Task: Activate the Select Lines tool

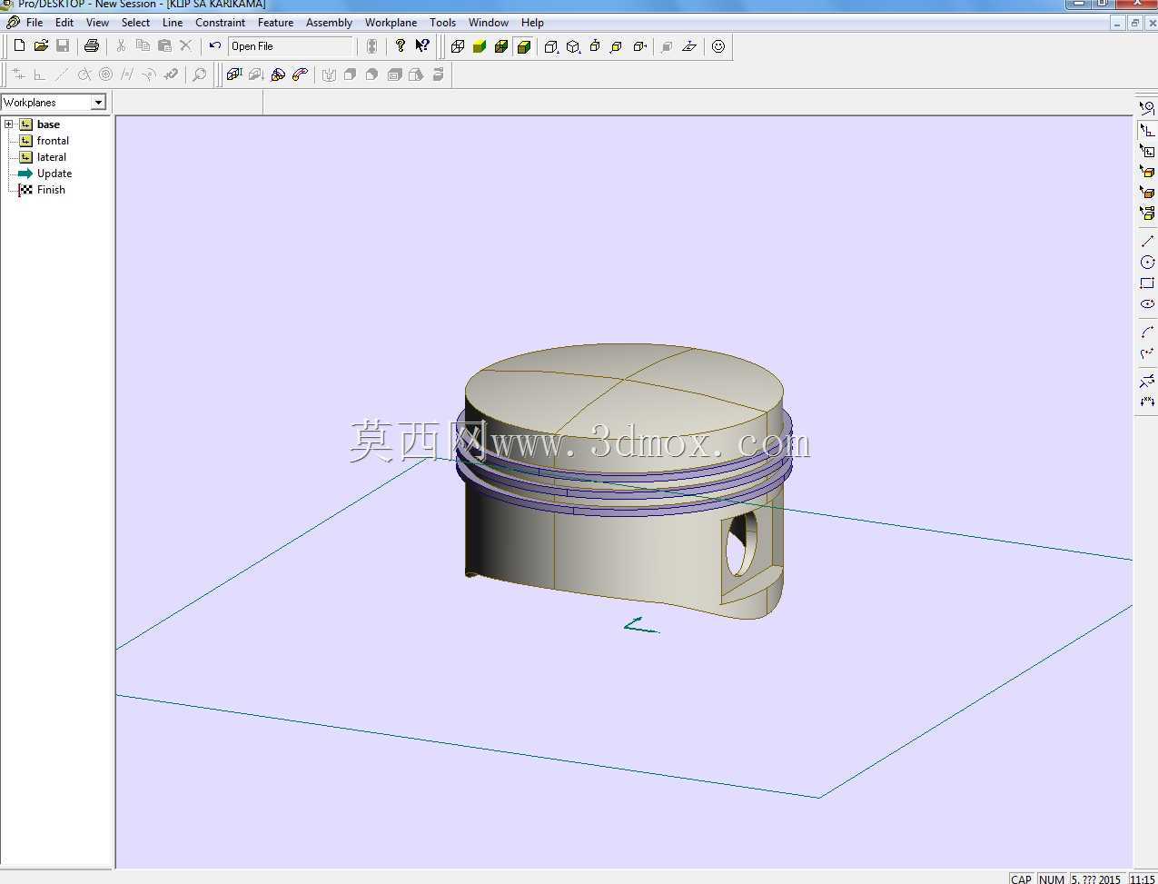Action: (x=1147, y=107)
